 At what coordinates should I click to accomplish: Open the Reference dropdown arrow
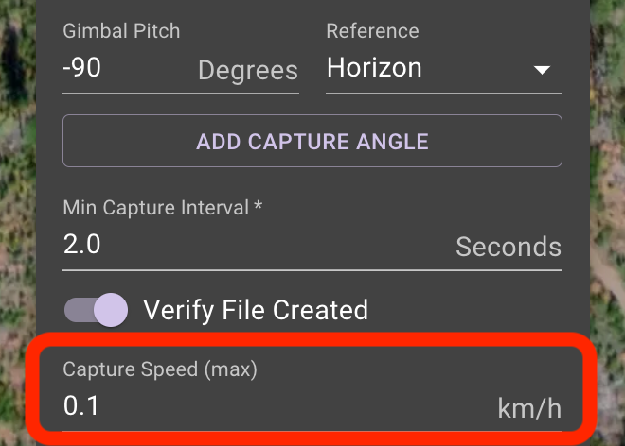click(x=542, y=70)
